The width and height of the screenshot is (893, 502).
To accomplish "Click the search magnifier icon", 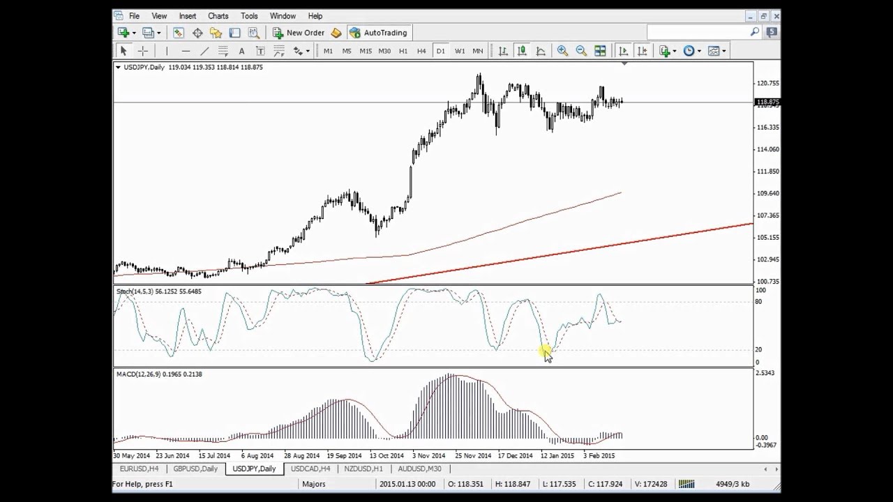I will (x=755, y=32).
